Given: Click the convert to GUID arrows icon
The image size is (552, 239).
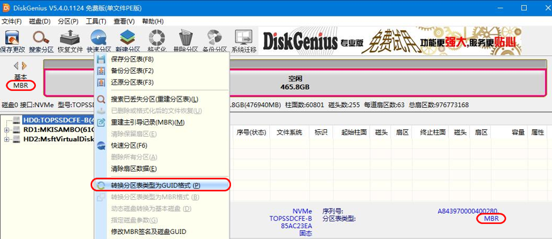Looking at the screenshot, I should click(101, 185).
